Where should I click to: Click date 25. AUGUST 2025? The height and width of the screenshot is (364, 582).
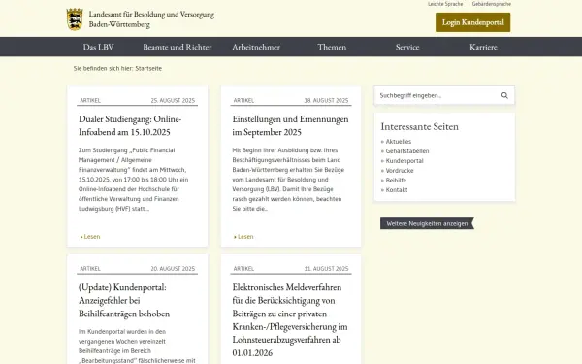[x=173, y=101]
